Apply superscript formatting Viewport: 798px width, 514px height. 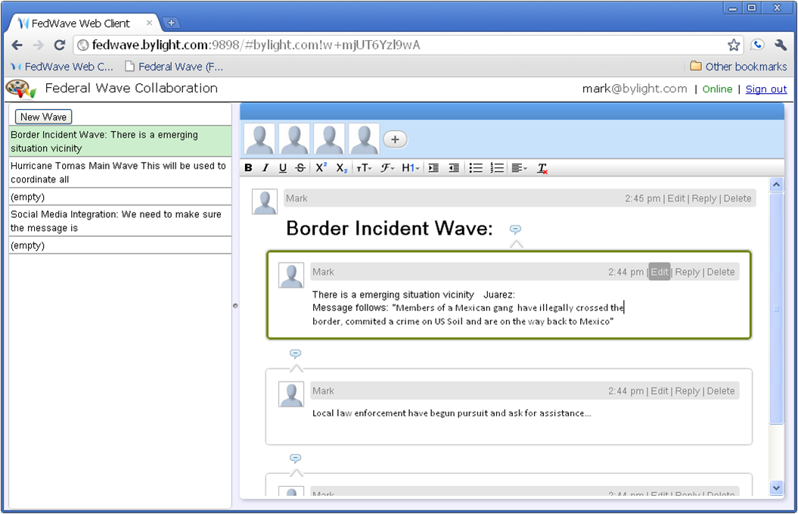tap(321, 167)
